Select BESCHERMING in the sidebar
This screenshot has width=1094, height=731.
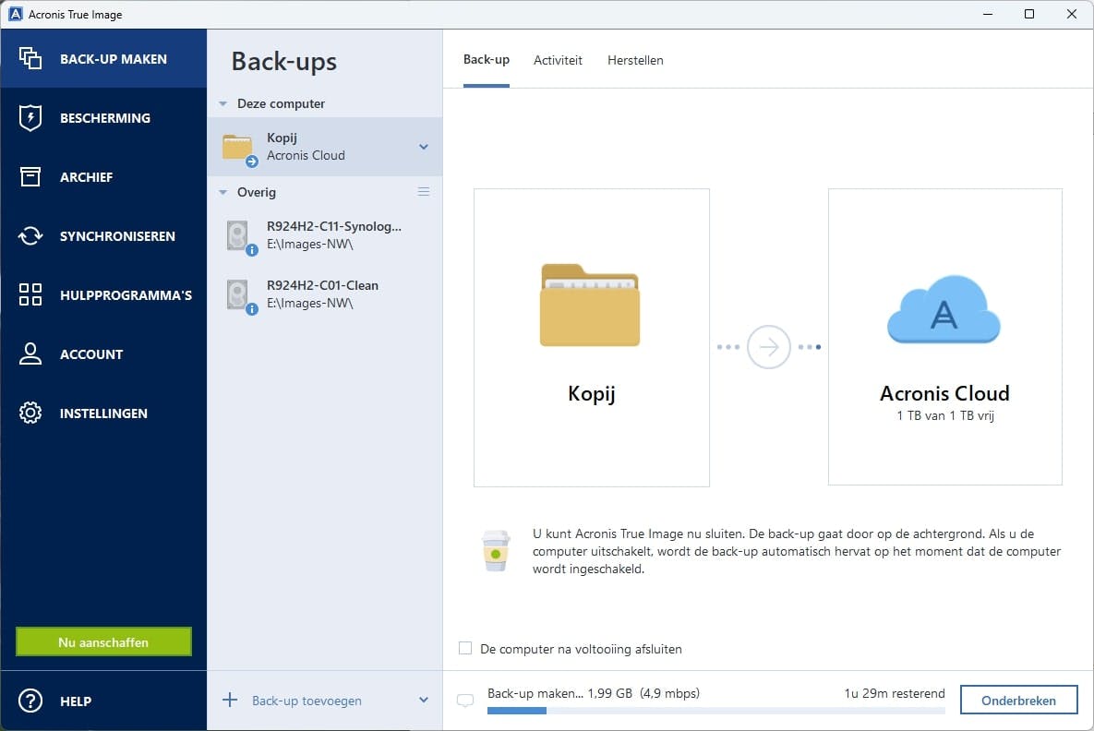[103, 118]
